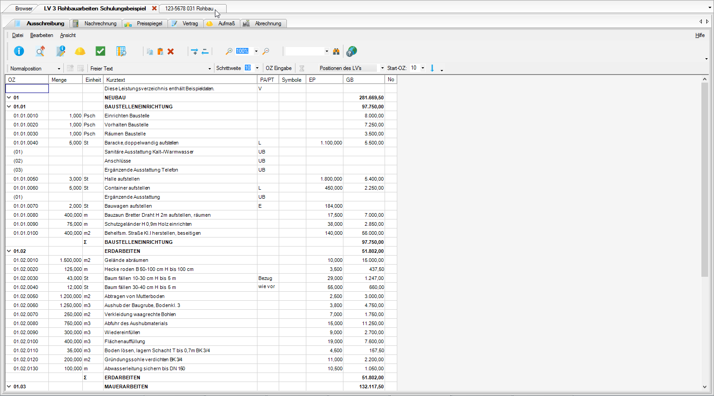Click the paste clipboard icon
This screenshot has height=396, width=714.
160,52
